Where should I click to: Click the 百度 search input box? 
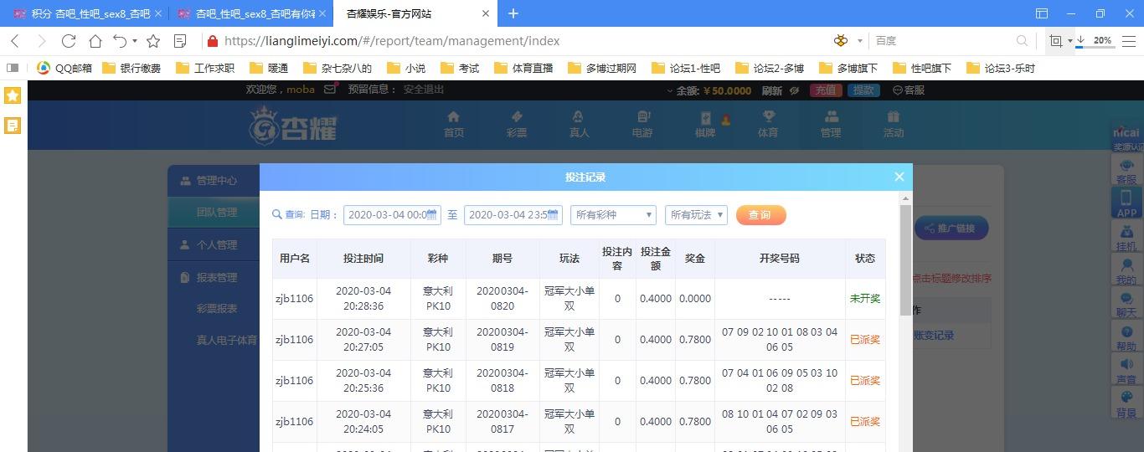point(942,40)
